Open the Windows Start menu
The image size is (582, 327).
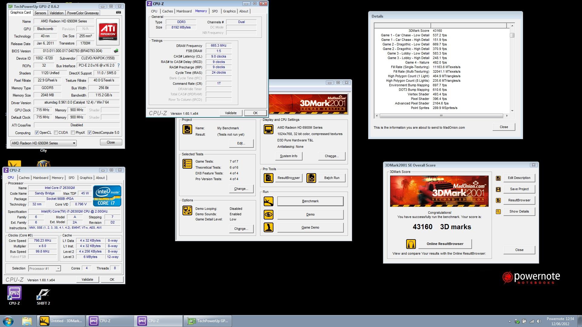(8, 321)
